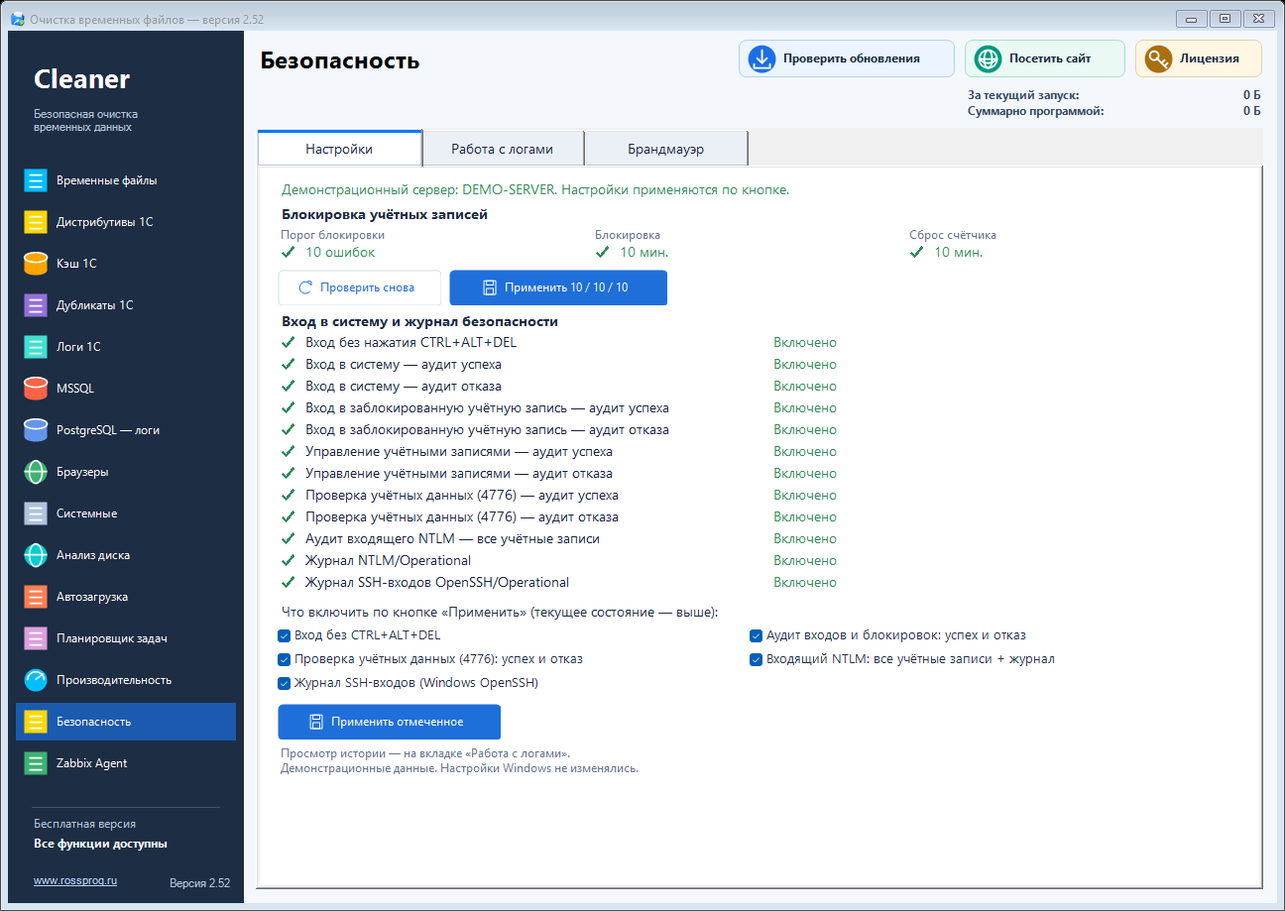
Task: Select Безопасность in the sidebar
Action: coord(126,722)
